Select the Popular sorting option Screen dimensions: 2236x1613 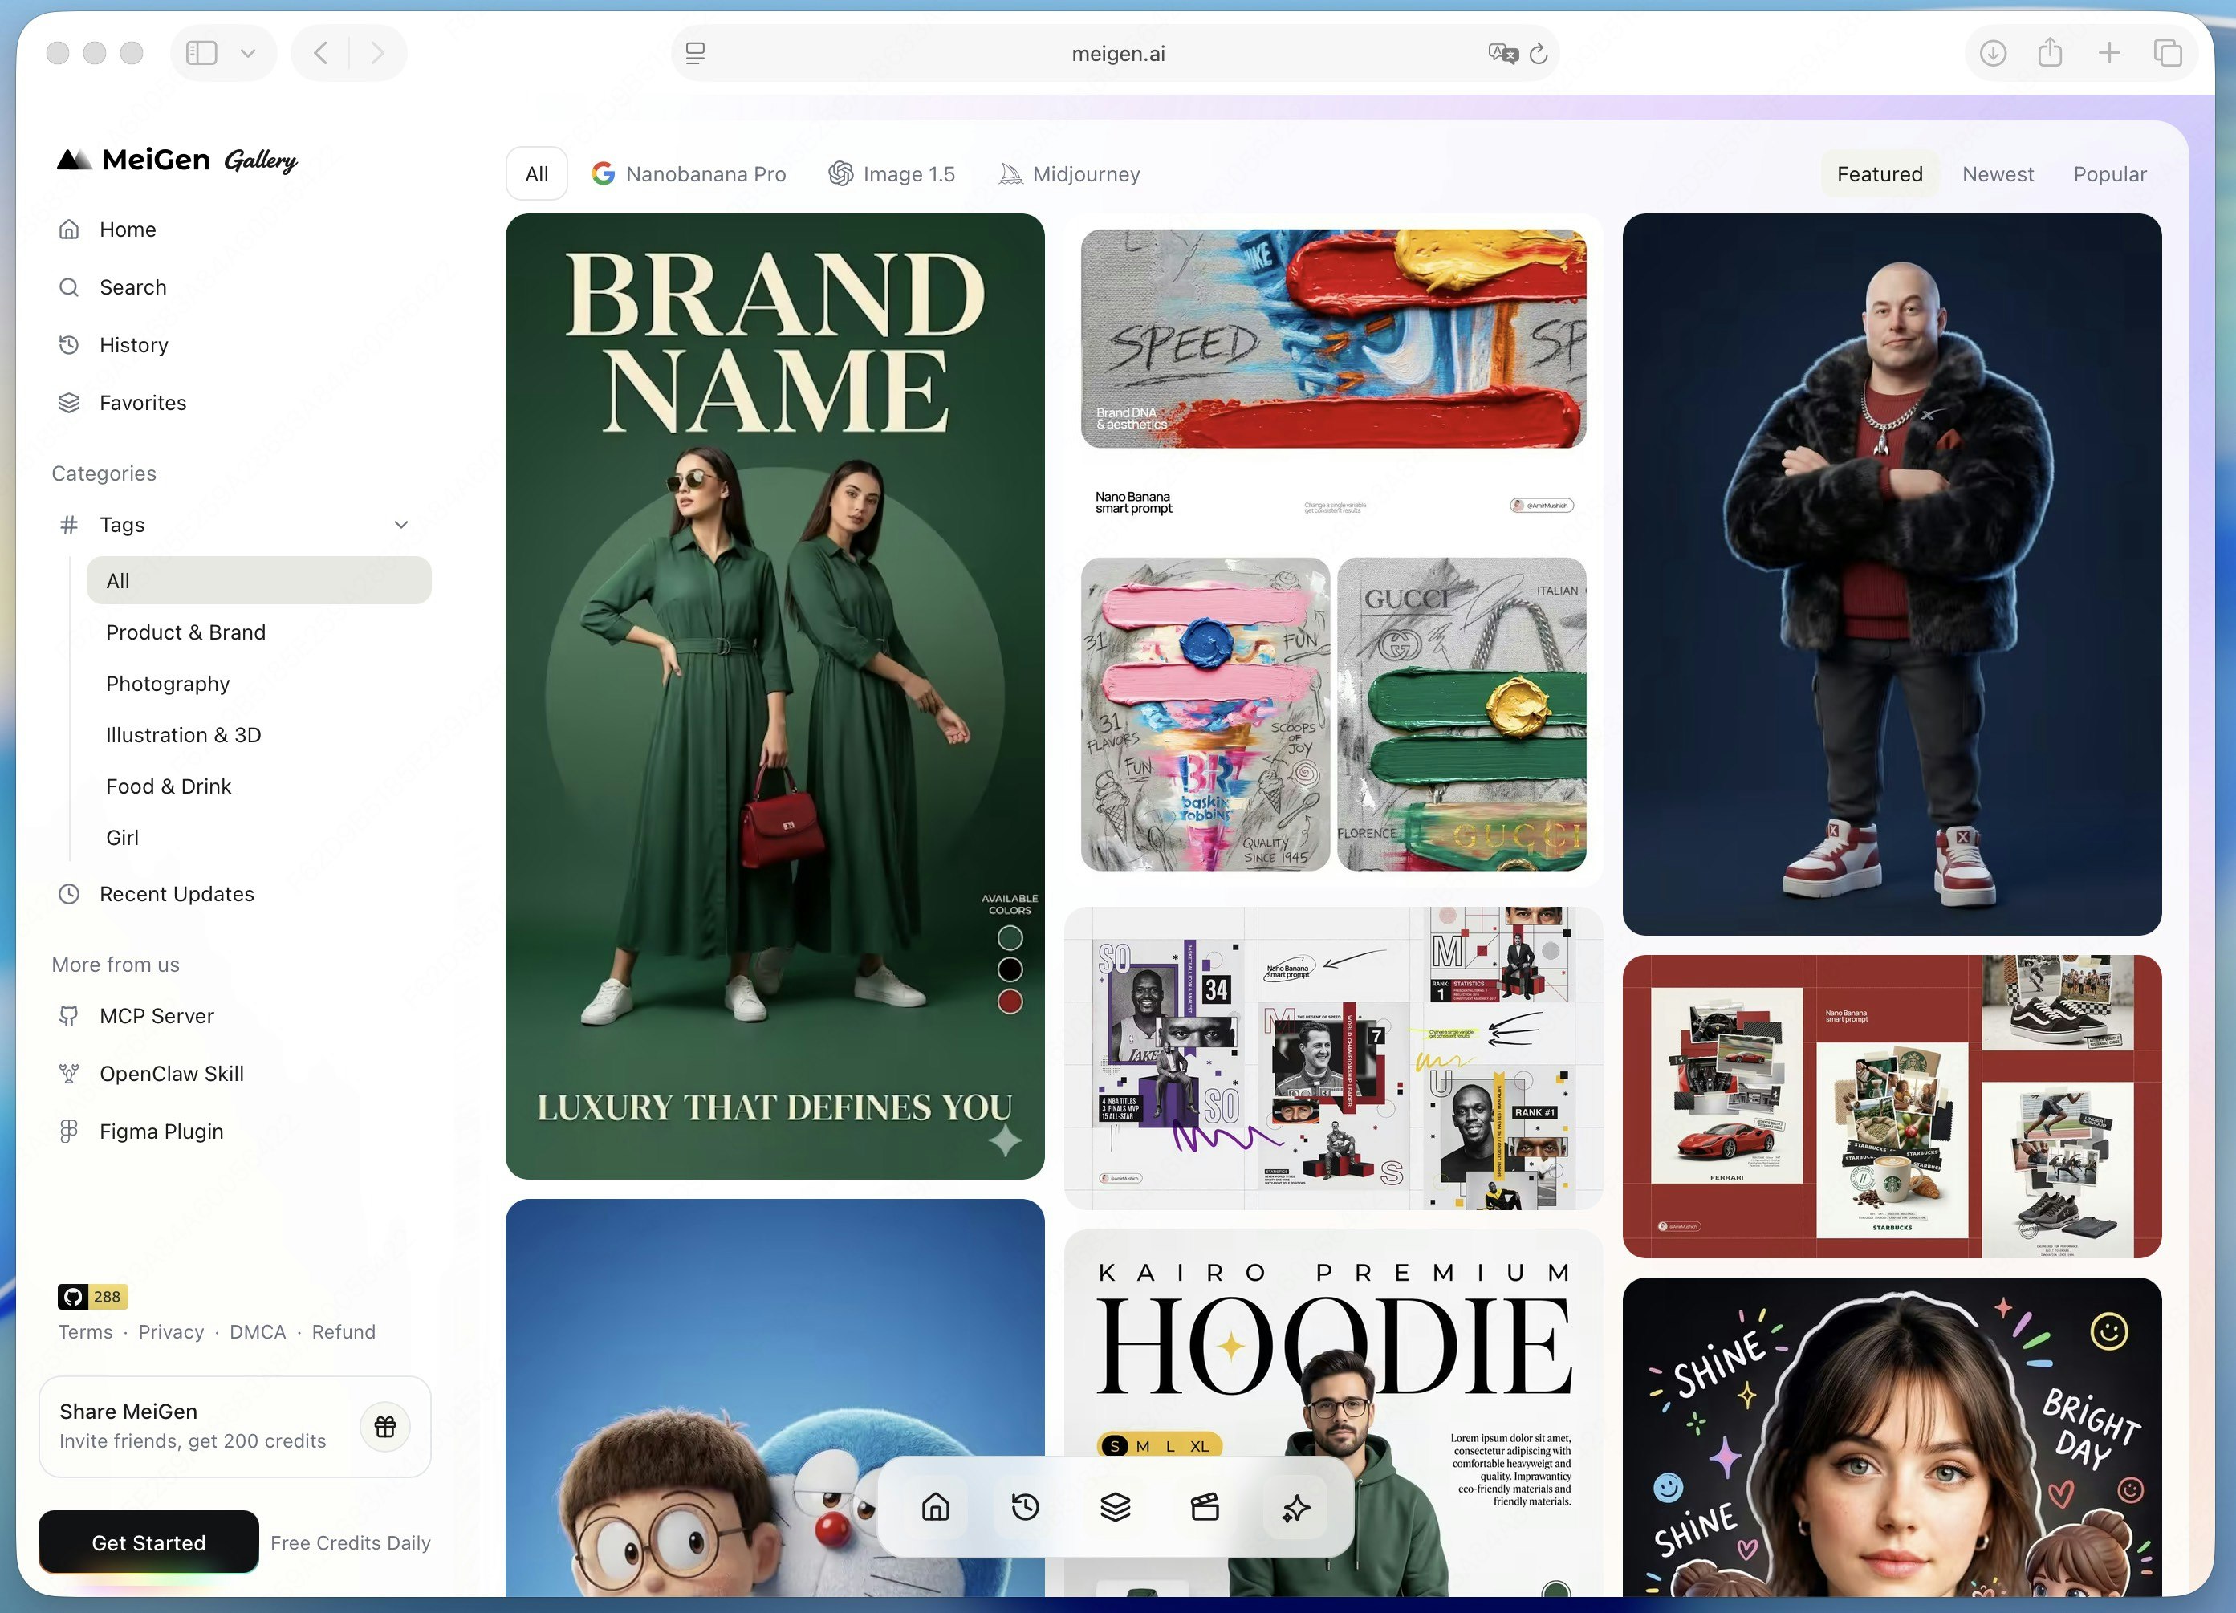2110,173
